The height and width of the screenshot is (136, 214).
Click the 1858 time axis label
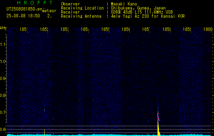[166, 29]
